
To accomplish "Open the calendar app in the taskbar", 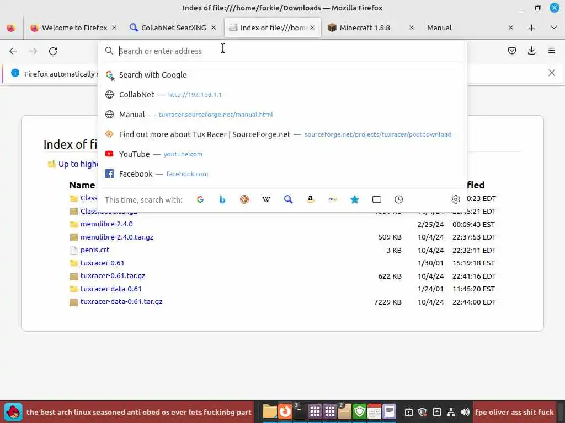I will coord(375,412).
